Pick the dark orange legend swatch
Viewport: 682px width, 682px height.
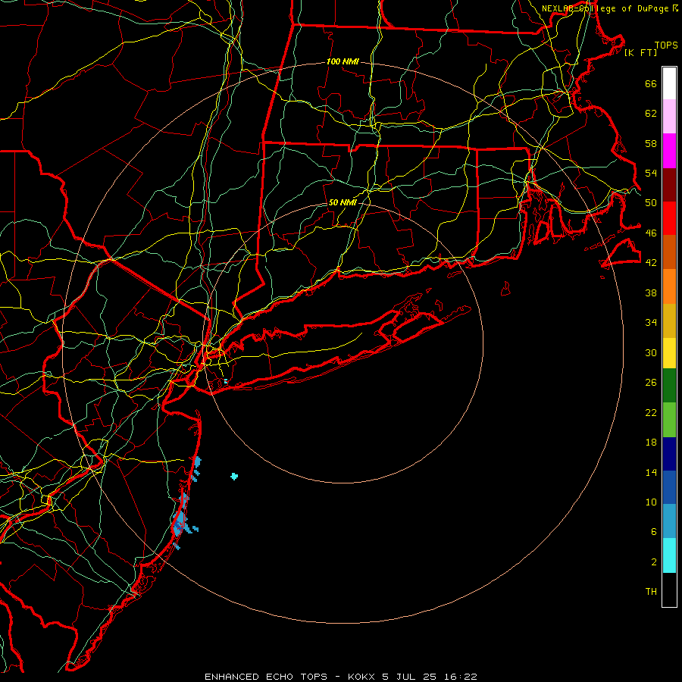coord(669,252)
